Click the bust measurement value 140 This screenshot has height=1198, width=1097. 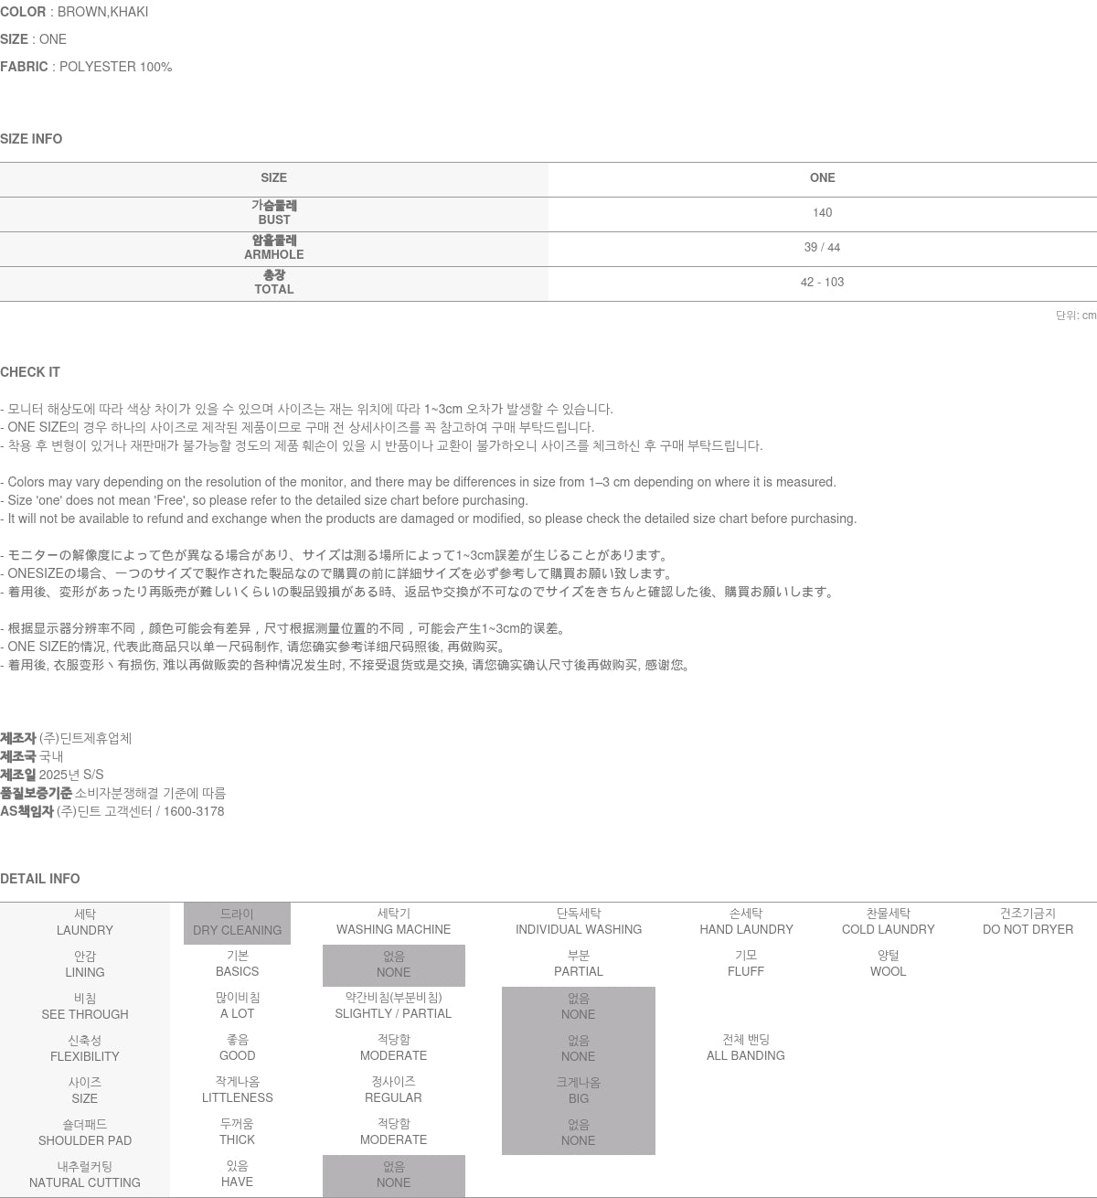(822, 213)
